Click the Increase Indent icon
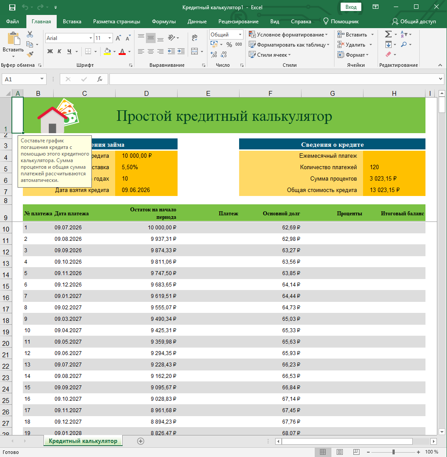The image size is (447, 457). tap(181, 51)
